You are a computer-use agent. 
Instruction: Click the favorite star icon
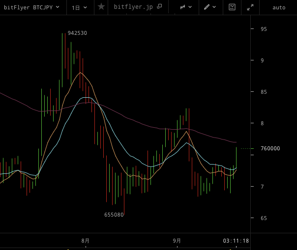pos(101,7)
